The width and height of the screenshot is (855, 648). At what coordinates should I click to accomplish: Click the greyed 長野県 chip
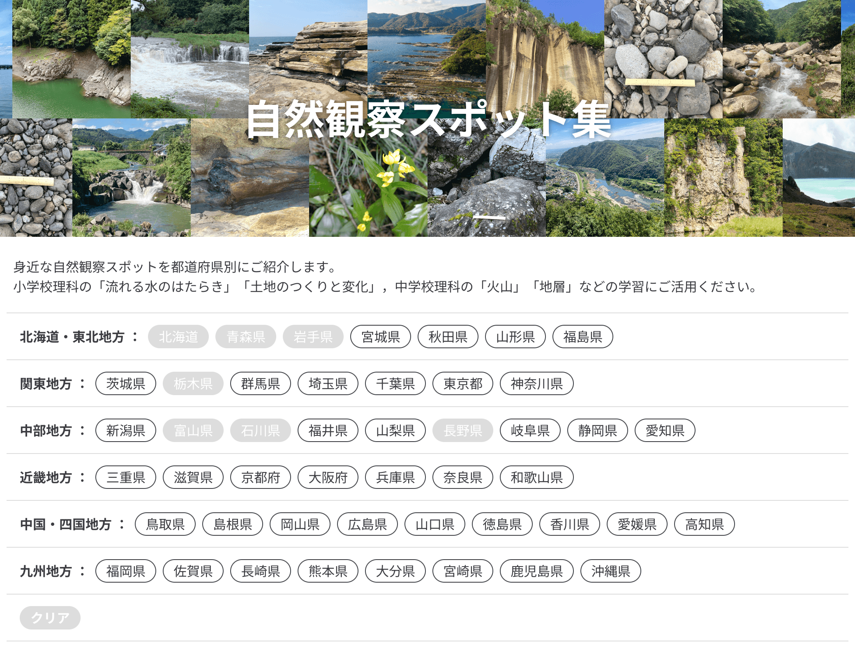tap(462, 430)
